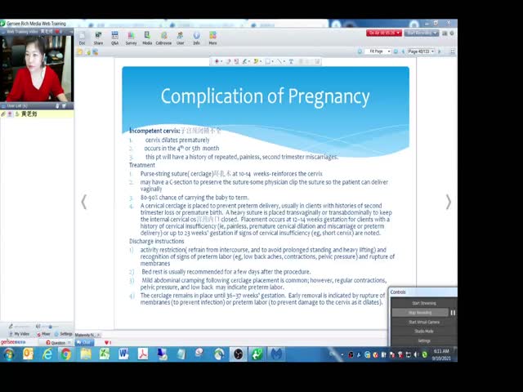Select the Maternity document tab
Screen dimensions: 523x392
pyautogui.click(x=87, y=335)
